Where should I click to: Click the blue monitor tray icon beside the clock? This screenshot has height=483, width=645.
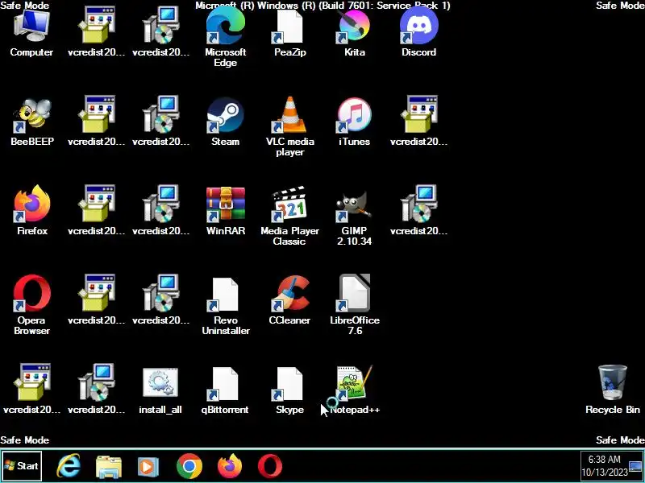635,467
